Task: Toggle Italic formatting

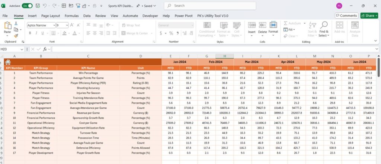Action: (36, 33)
